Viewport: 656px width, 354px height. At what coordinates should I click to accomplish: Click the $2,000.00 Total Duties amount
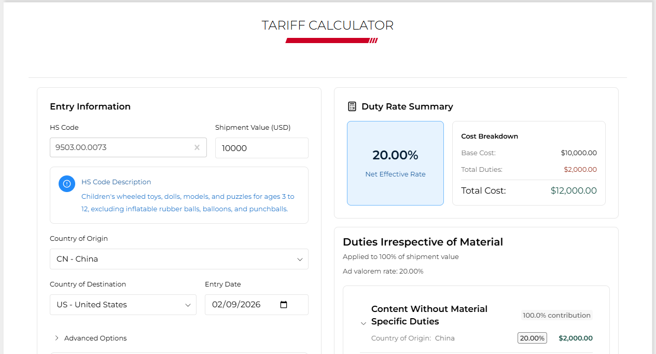coord(580,169)
